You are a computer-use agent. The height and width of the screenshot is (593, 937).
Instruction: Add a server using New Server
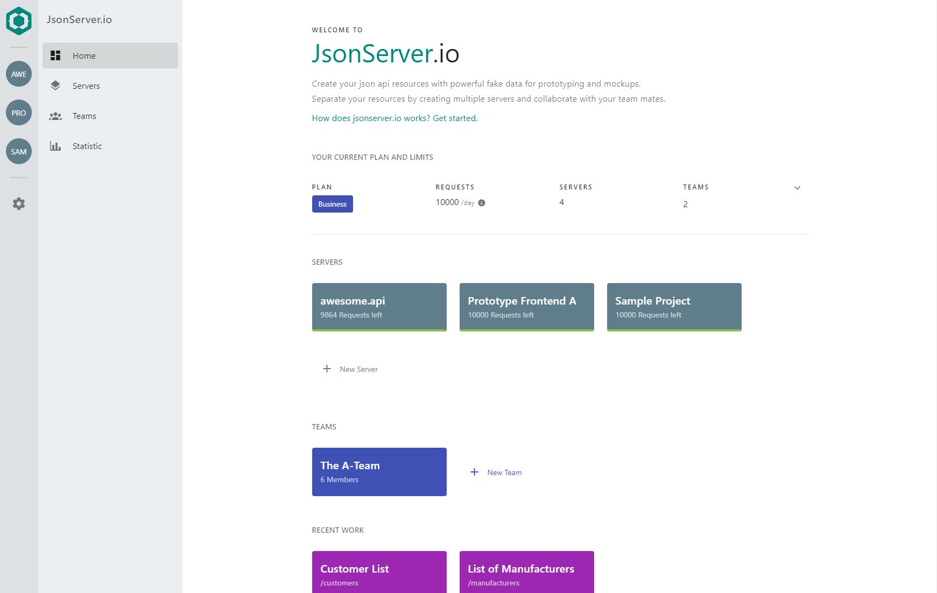350,369
